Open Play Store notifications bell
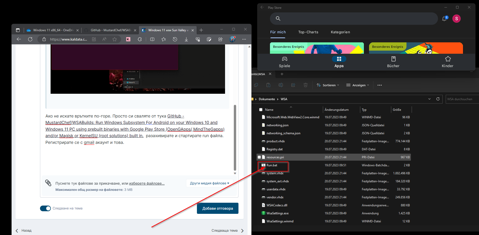Image resolution: width=479 pixels, height=235 pixels. click(444, 19)
